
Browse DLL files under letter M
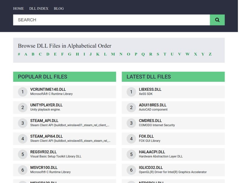[x=113, y=54]
